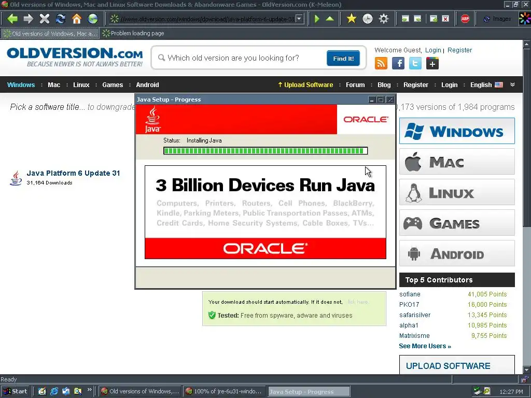Viewport: 531px width, 398px height.
Task: Click the Twitter bird icon
Action: pos(415,63)
